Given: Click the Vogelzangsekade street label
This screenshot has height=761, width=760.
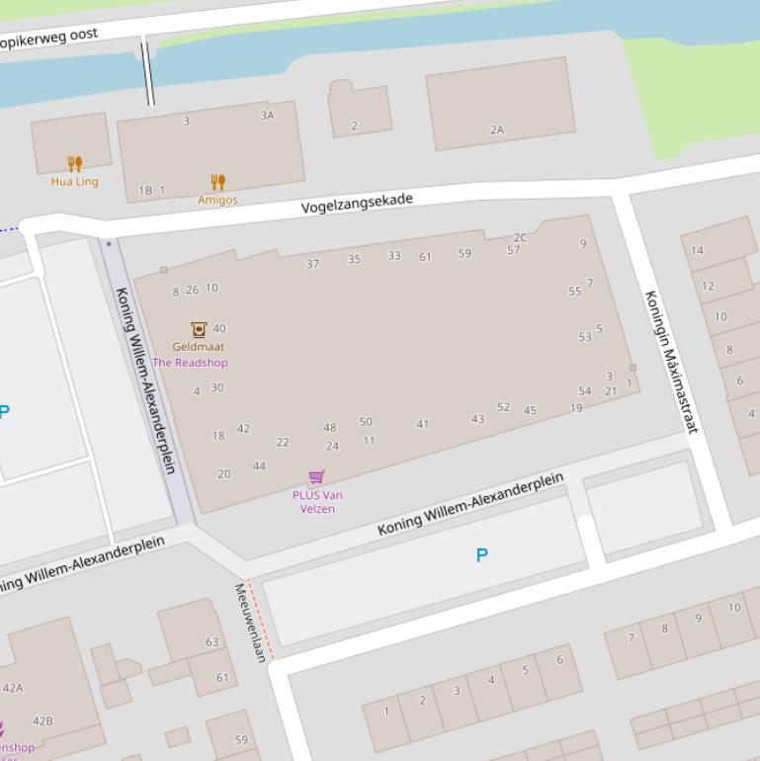Looking at the screenshot, I should pyautogui.click(x=357, y=205).
